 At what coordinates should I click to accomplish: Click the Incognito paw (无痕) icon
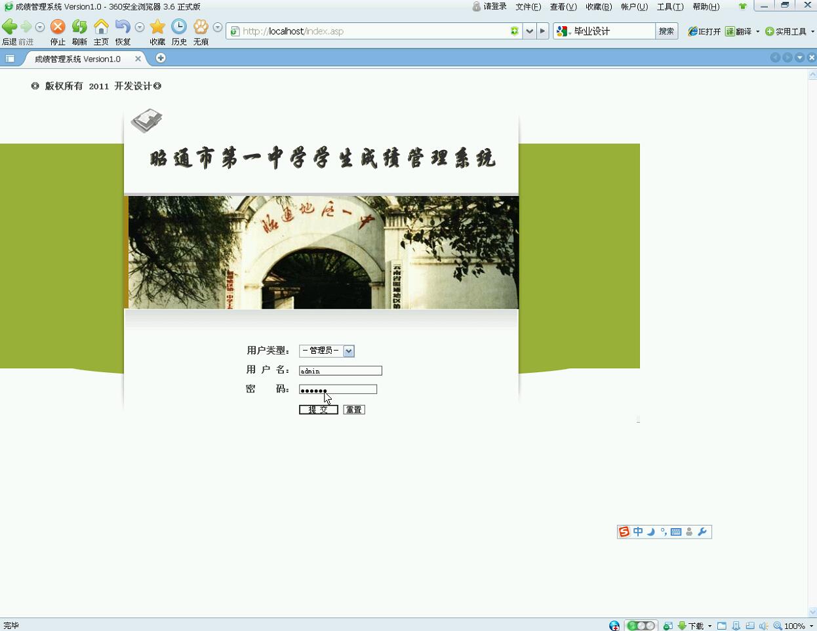201,27
